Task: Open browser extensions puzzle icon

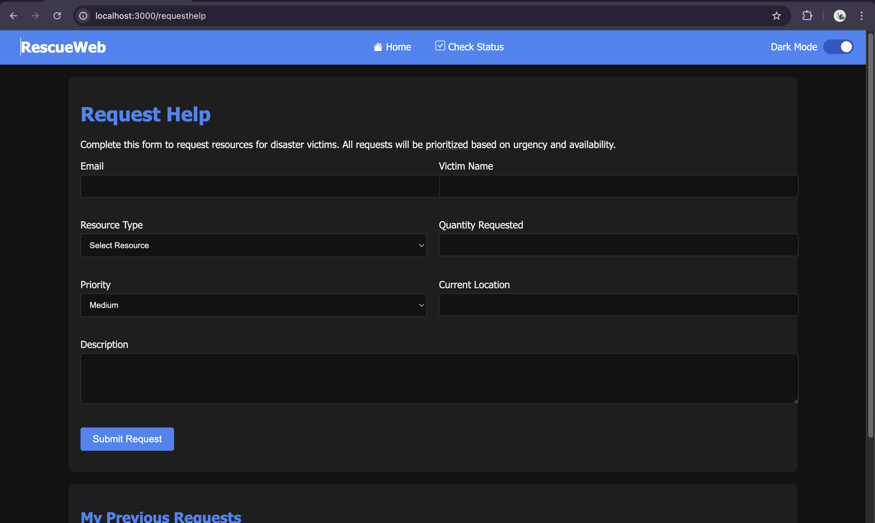Action: click(x=807, y=16)
